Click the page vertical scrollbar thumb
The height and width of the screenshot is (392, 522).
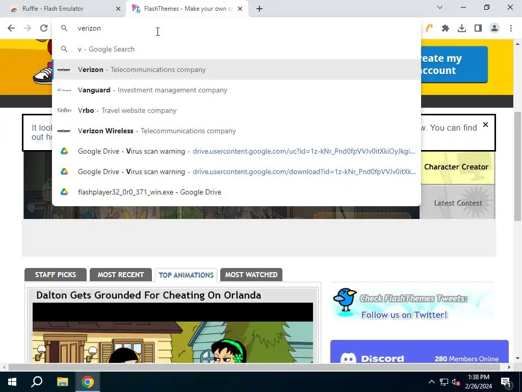[x=517, y=166]
